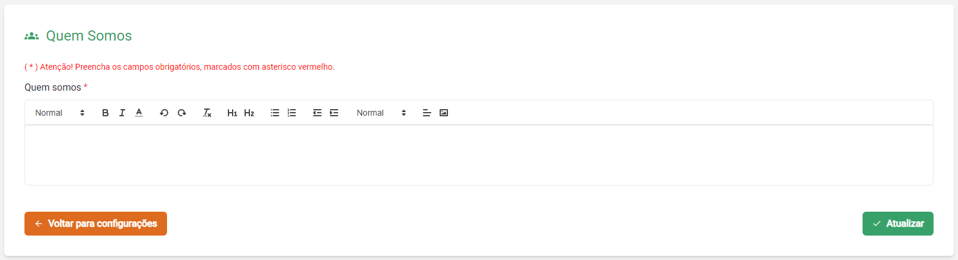The height and width of the screenshot is (260, 958).
Task: Apply Heading 1 style
Action: (232, 113)
